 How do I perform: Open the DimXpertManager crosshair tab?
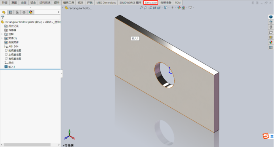point(24,12)
